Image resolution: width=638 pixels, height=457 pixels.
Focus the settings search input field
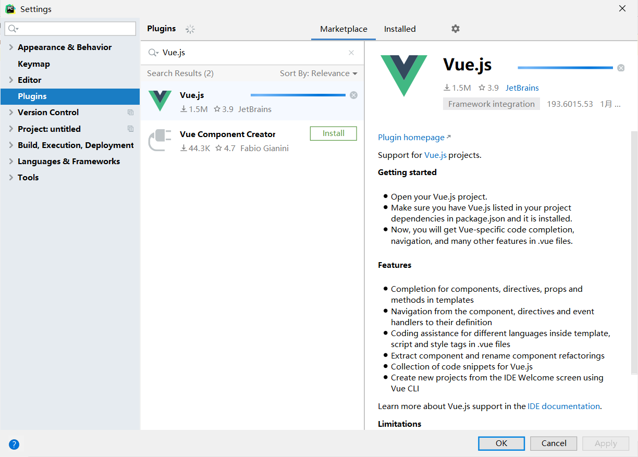pyautogui.click(x=70, y=29)
